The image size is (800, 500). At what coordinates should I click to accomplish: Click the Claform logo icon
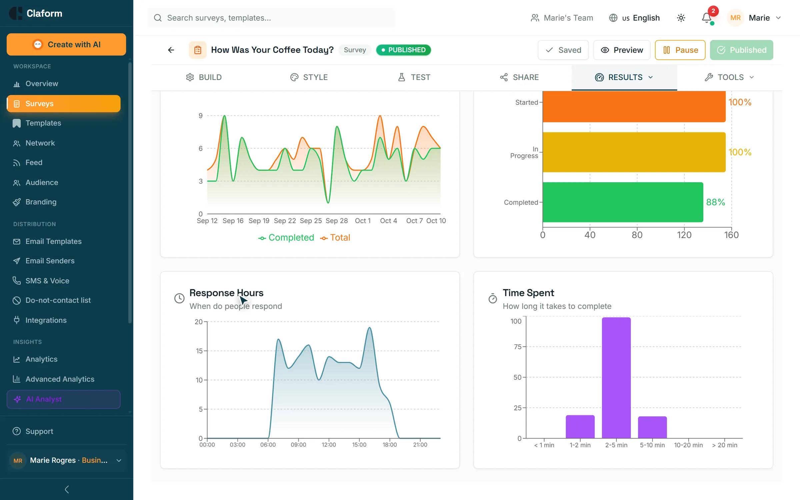click(15, 13)
